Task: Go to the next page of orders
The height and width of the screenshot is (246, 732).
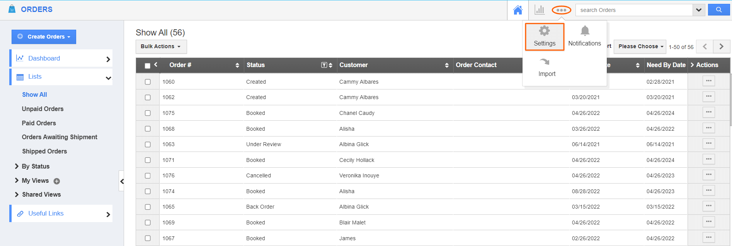Action: coord(721,47)
